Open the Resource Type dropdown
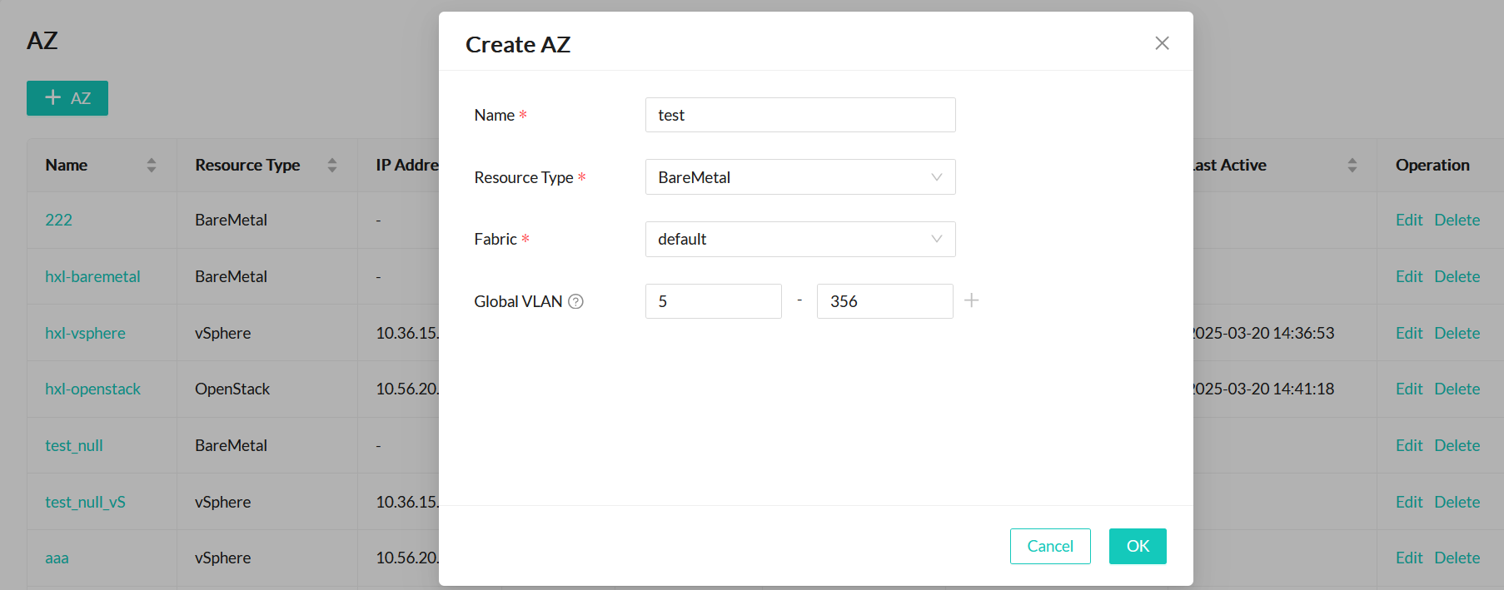This screenshot has width=1504, height=590. 799,177
